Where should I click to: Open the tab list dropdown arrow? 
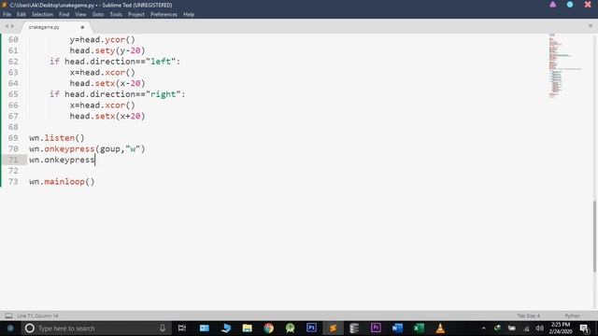click(x=591, y=26)
